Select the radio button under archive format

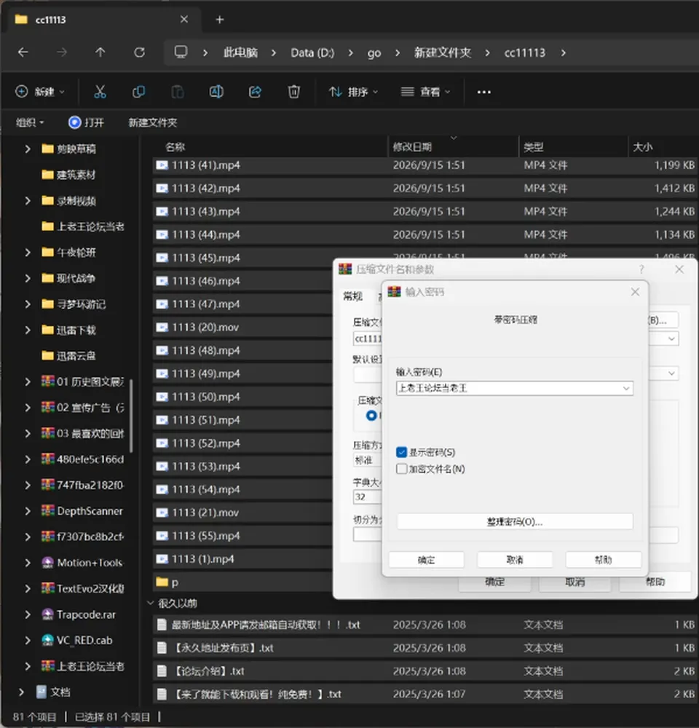[x=371, y=416]
